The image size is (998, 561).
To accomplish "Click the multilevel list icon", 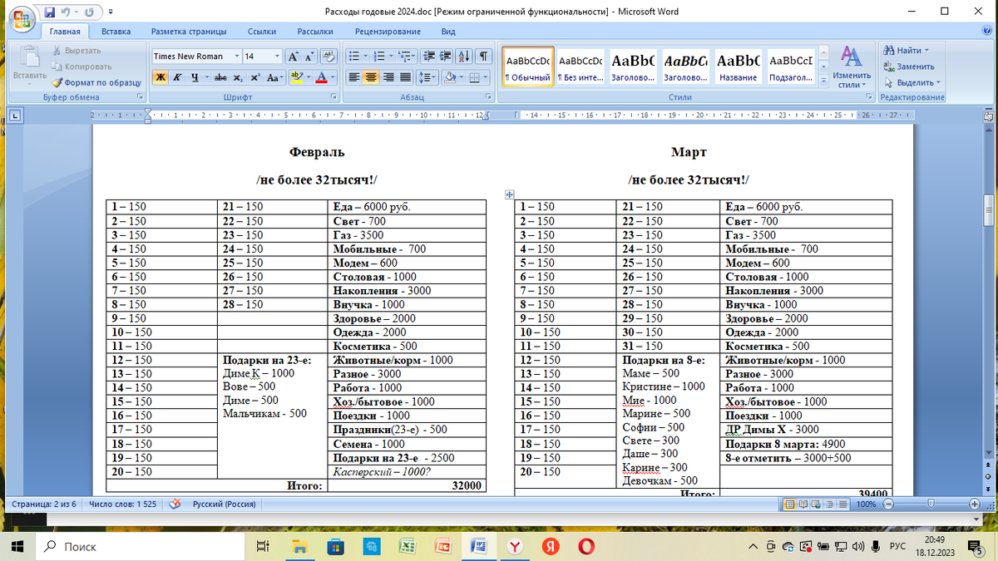I will click(407, 57).
